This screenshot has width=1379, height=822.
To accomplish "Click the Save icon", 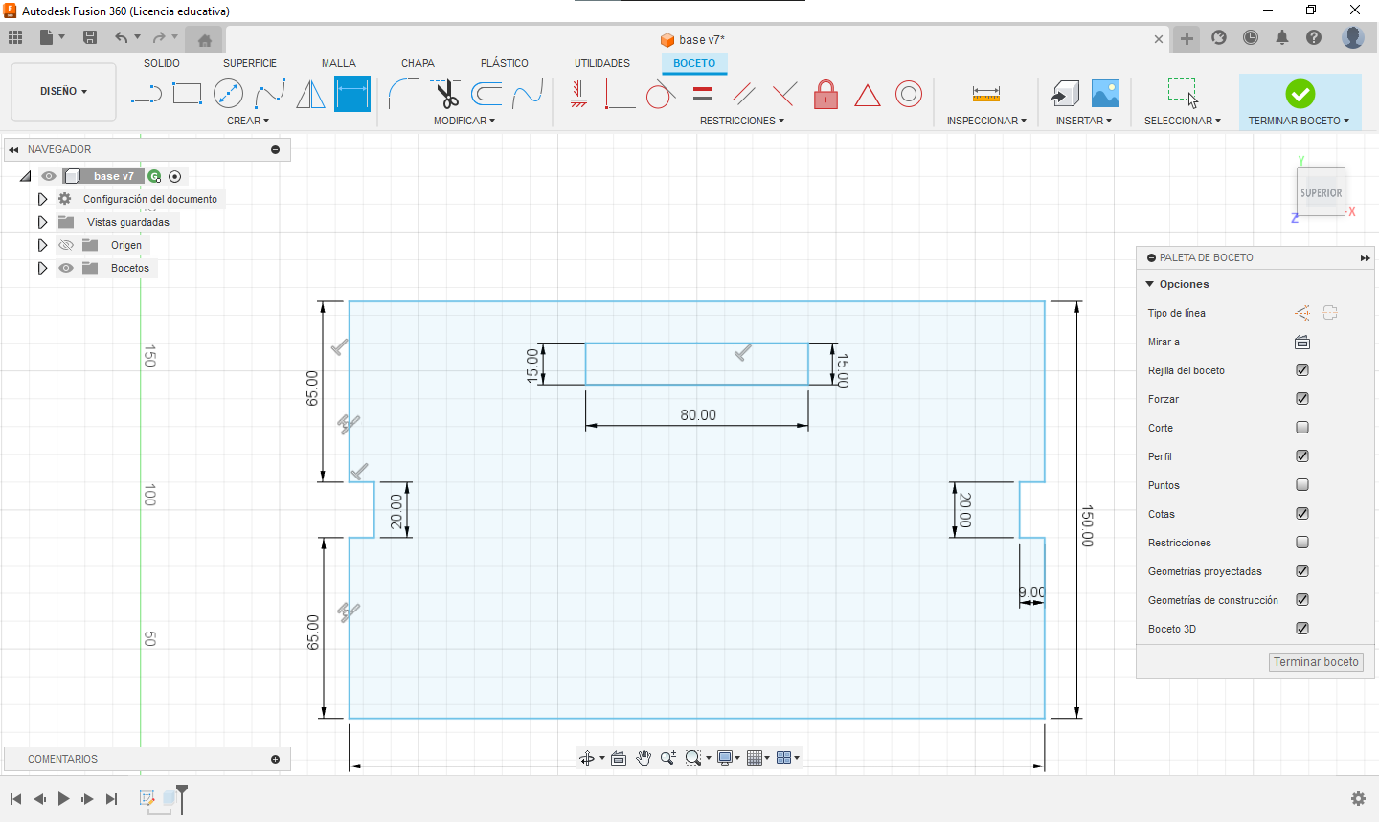I will 90,37.
